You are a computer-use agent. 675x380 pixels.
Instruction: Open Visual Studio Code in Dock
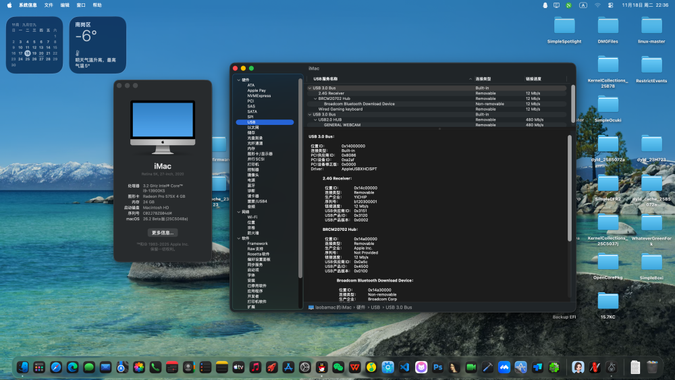(x=404, y=367)
